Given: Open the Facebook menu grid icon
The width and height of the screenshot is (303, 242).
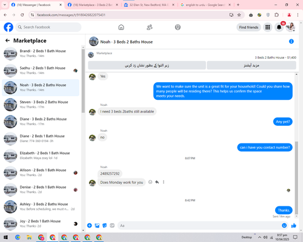Looking at the screenshot, I should coord(268,27).
